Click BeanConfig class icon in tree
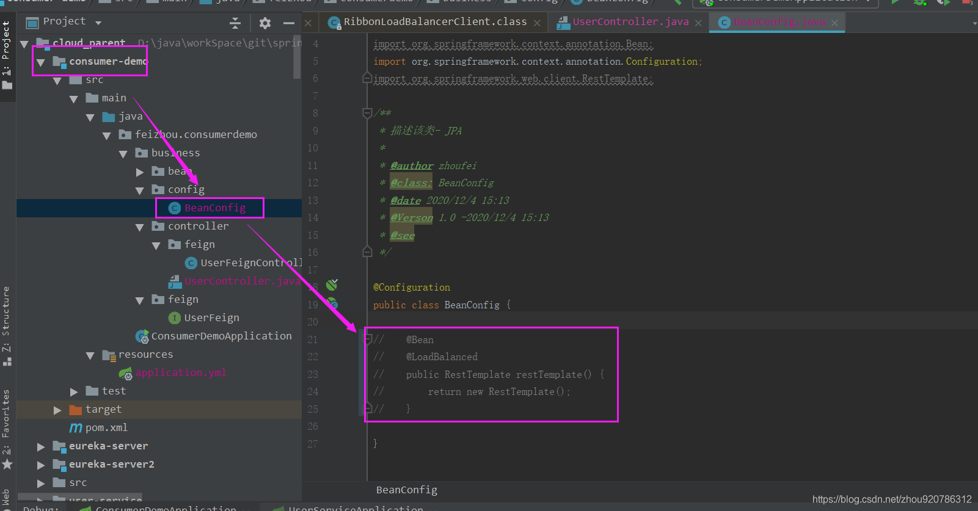The height and width of the screenshot is (511, 978). [174, 208]
